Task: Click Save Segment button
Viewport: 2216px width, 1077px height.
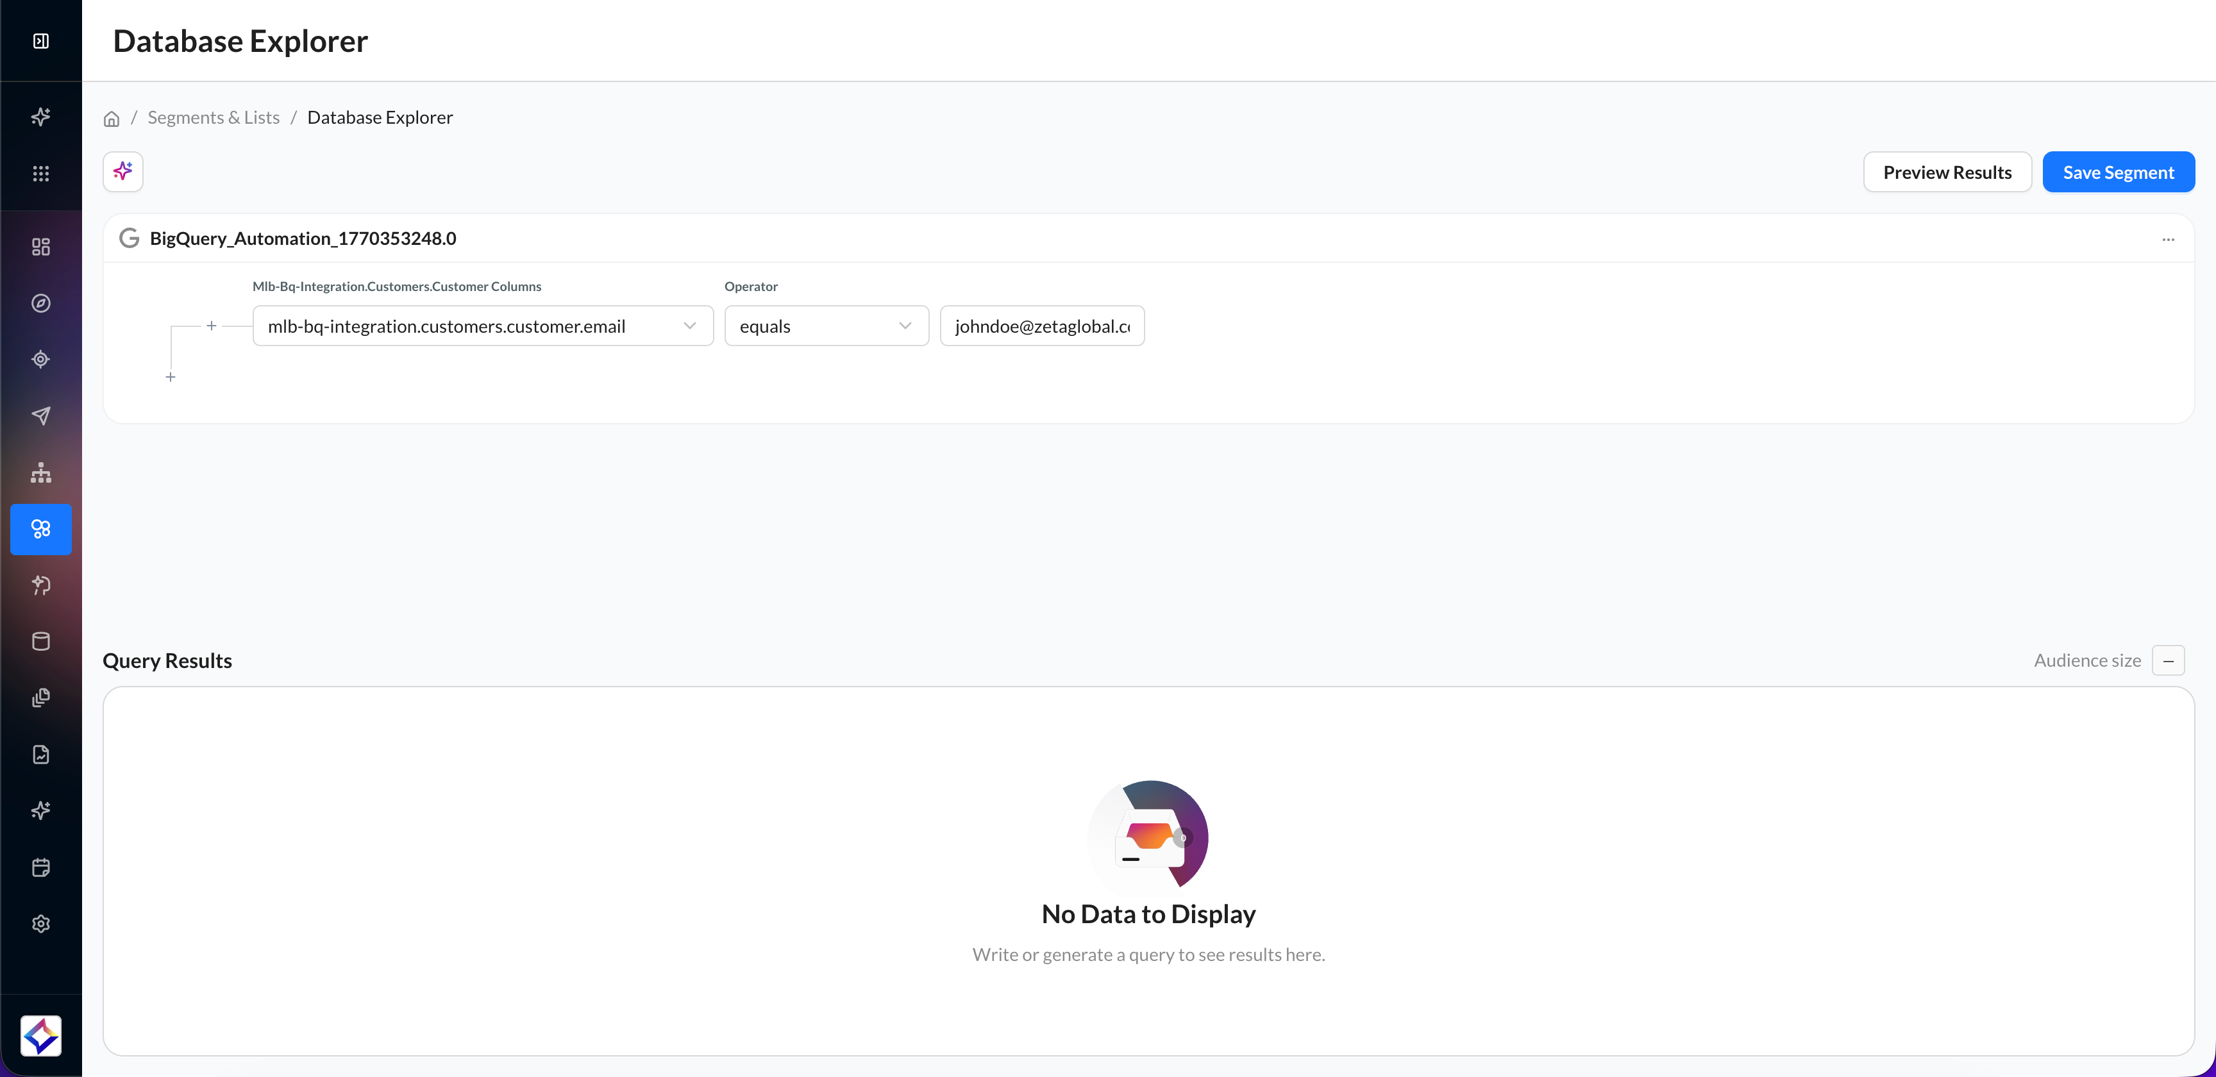Action: 2118,172
